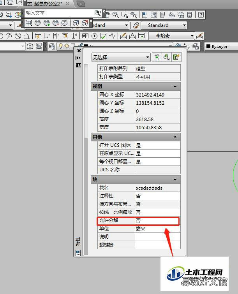238x294 pixels.
Task: Select the Angular dimension tool
Action: [27, 36]
